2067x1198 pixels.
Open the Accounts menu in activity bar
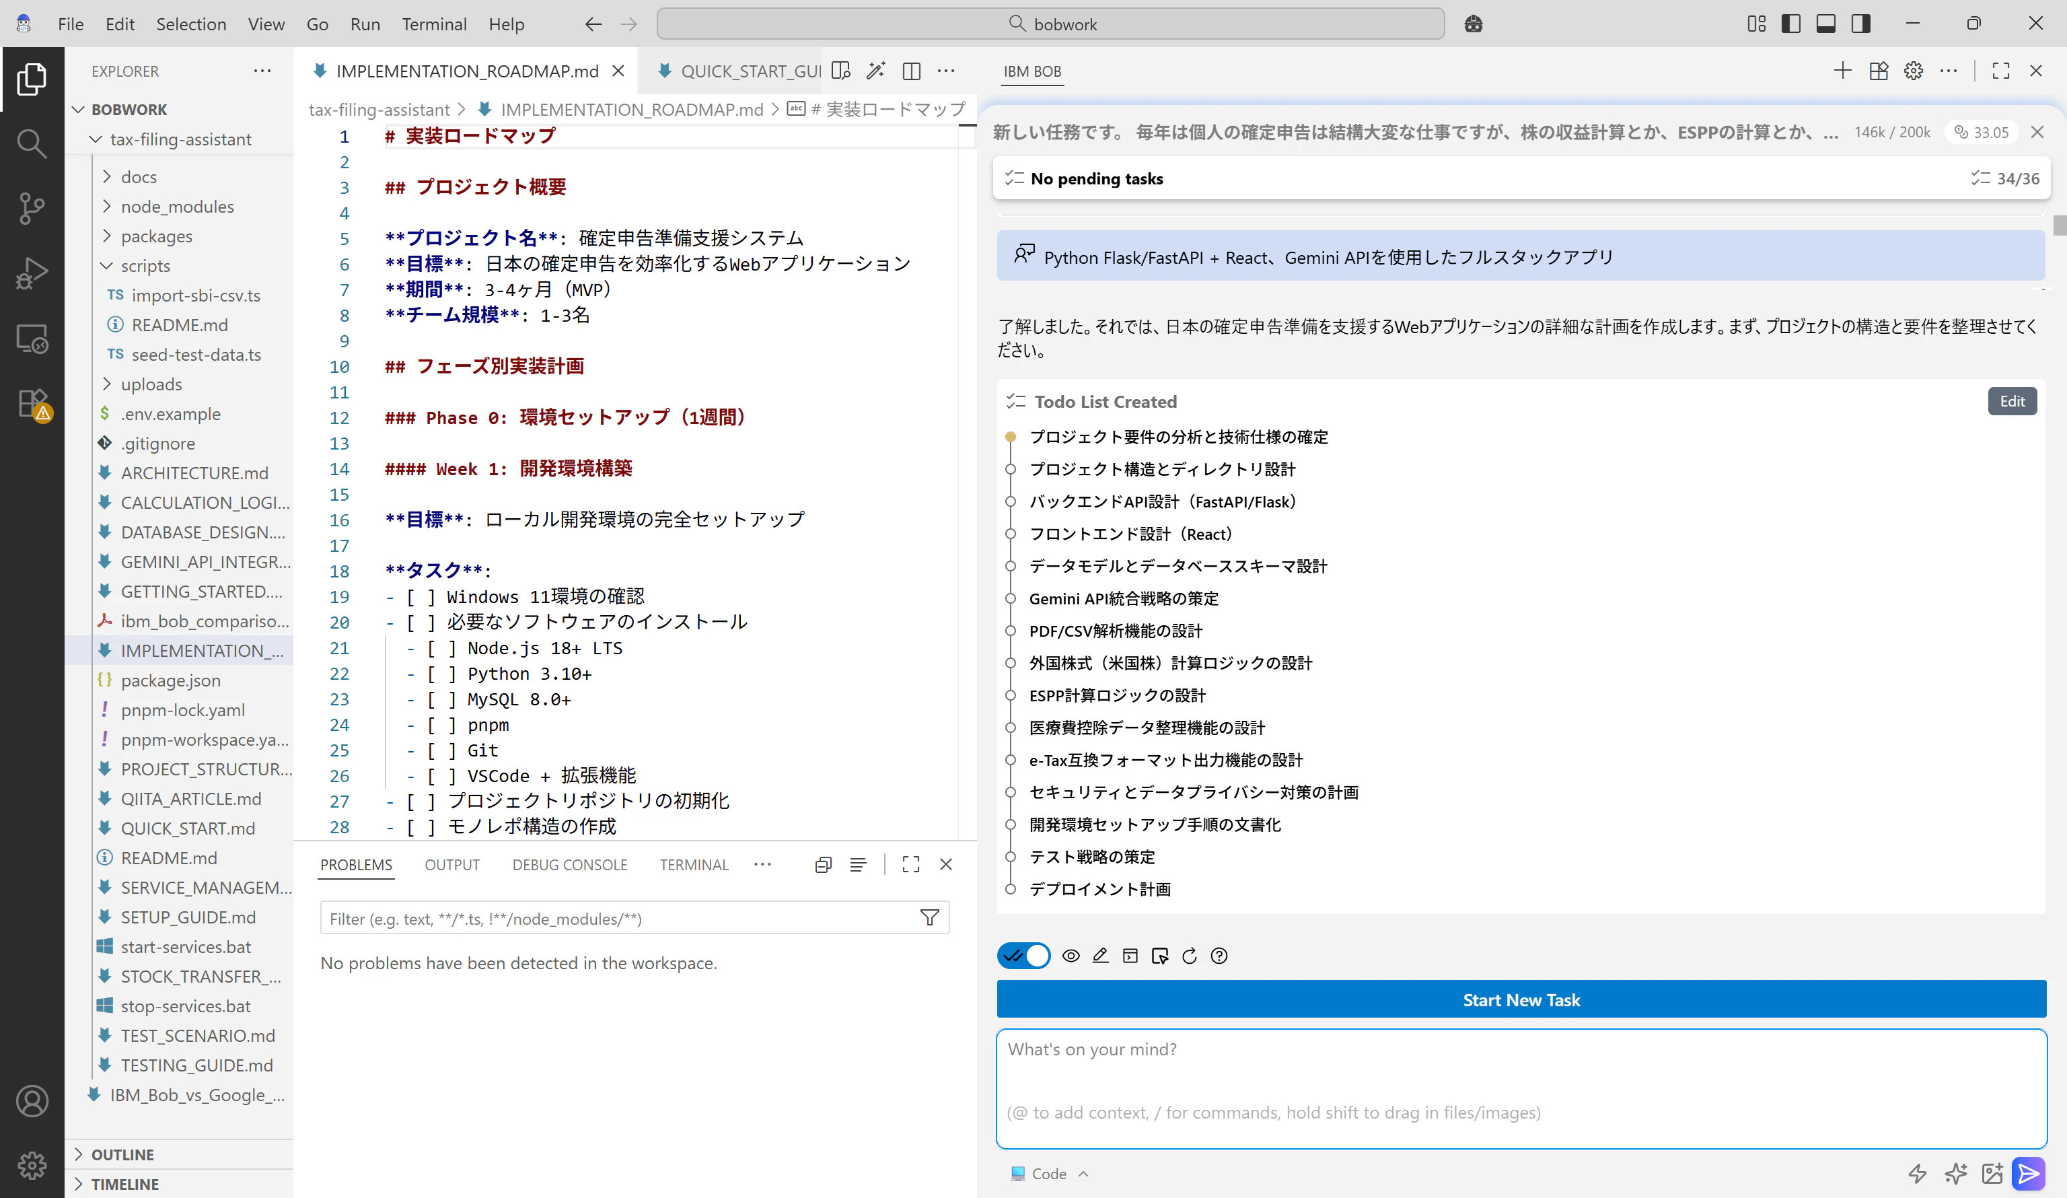[32, 1101]
